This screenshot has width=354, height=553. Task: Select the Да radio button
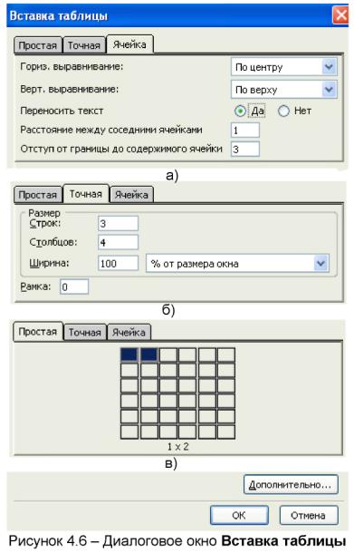click(240, 112)
